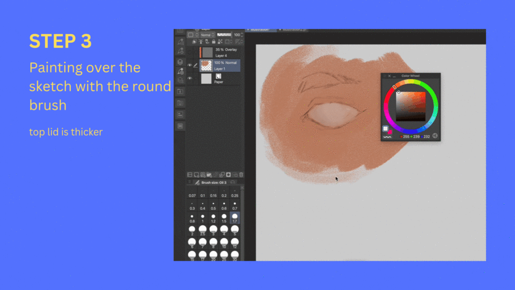The height and width of the screenshot is (290, 515).
Task: Set as reference layer lighthouse icon
Action: click(201, 42)
